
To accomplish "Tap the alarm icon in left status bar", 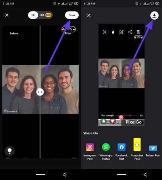I will click(x=55, y=4).
